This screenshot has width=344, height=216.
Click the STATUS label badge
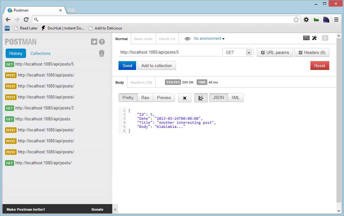click(173, 82)
